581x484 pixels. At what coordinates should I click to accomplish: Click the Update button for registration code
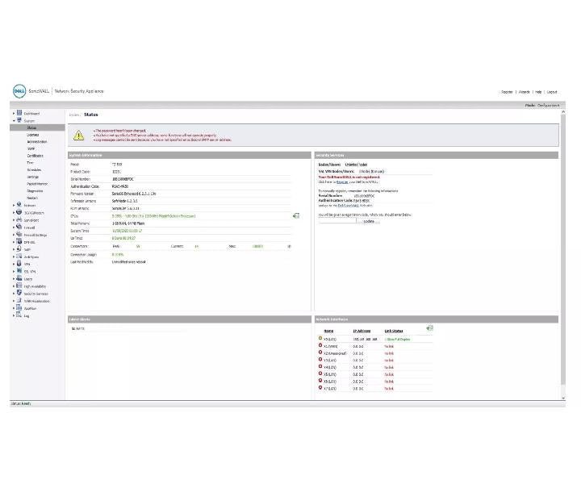click(369, 221)
